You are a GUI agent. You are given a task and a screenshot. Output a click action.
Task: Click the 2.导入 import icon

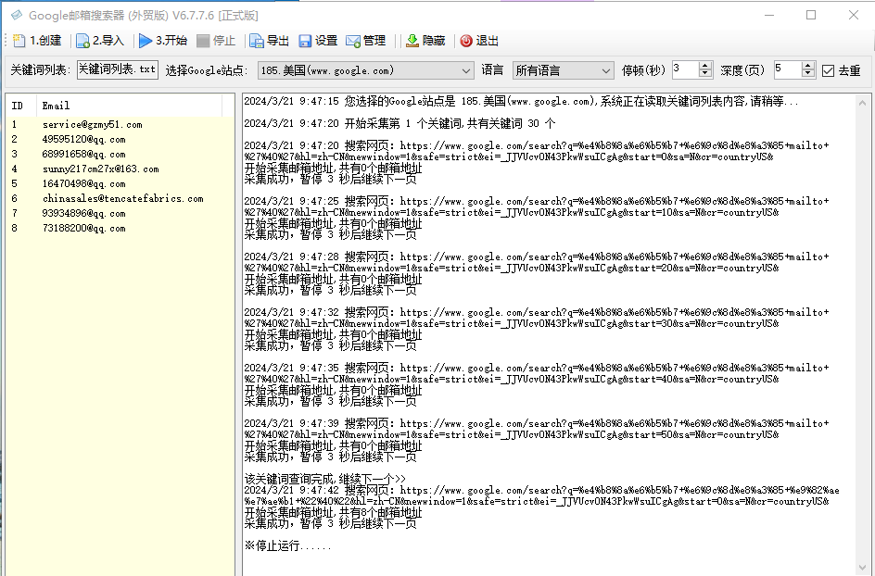pos(82,41)
